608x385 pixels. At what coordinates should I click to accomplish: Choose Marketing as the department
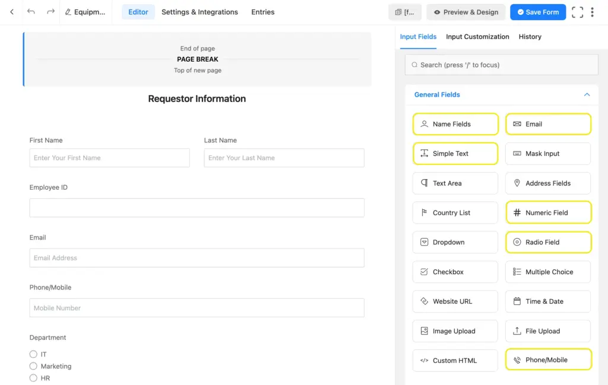pyautogui.click(x=33, y=366)
